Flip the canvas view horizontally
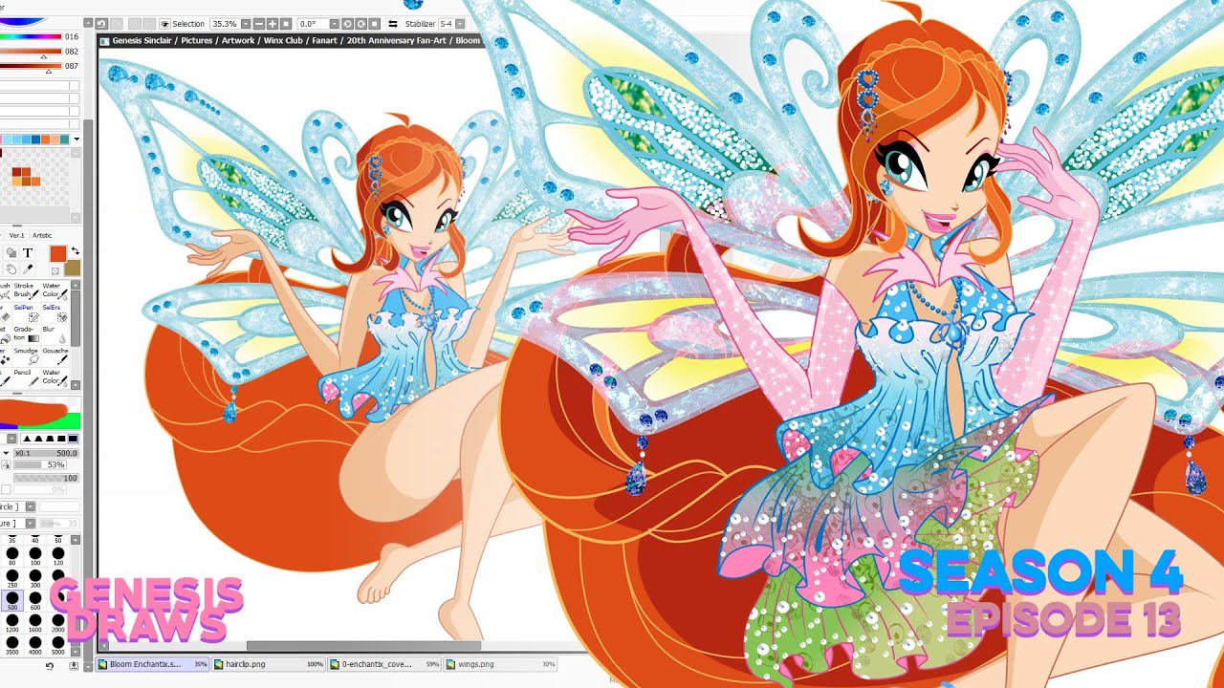 click(x=392, y=23)
